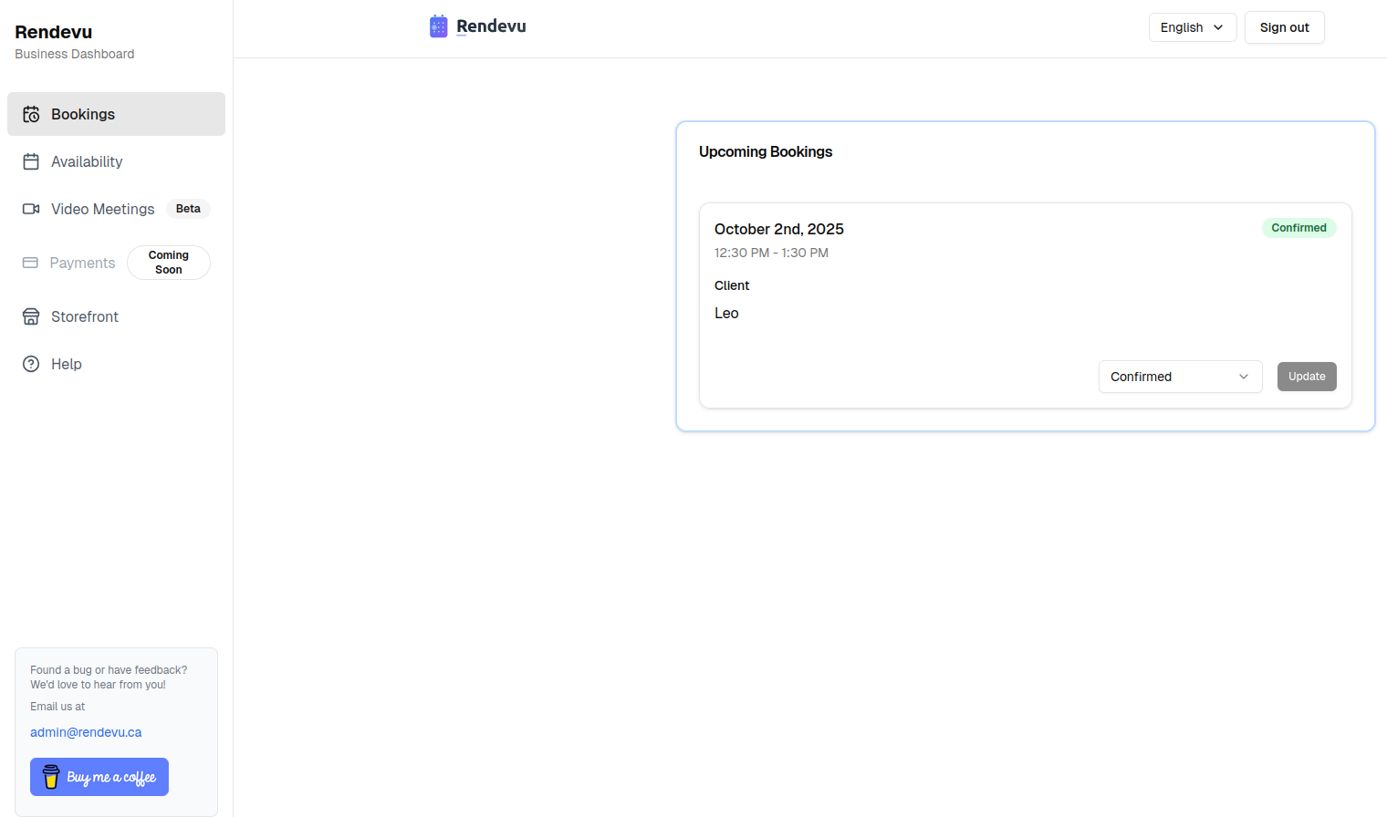The width and height of the screenshot is (1387, 817).
Task: Open the English language dropdown
Action: click(1193, 27)
